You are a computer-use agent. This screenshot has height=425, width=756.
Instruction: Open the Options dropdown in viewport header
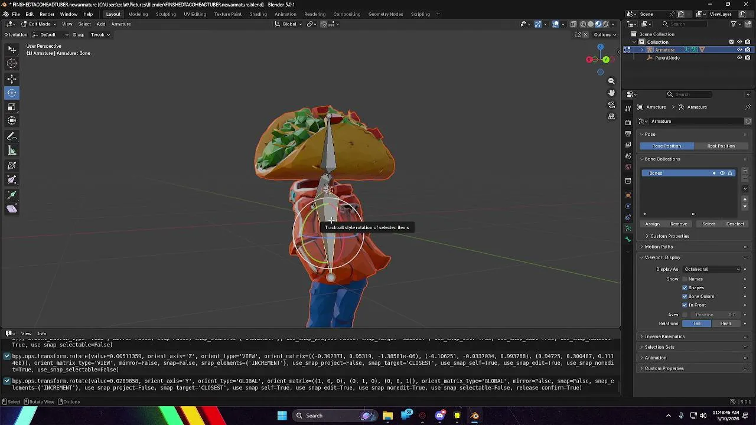(x=605, y=35)
